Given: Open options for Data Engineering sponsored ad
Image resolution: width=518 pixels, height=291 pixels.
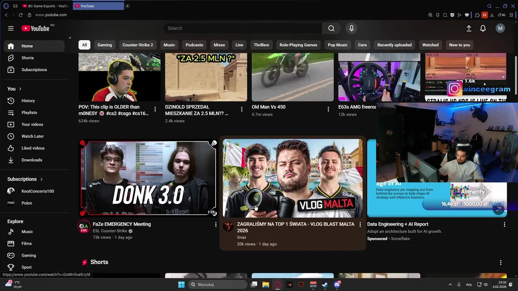Looking at the screenshot, I should pyautogui.click(x=504, y=224).
